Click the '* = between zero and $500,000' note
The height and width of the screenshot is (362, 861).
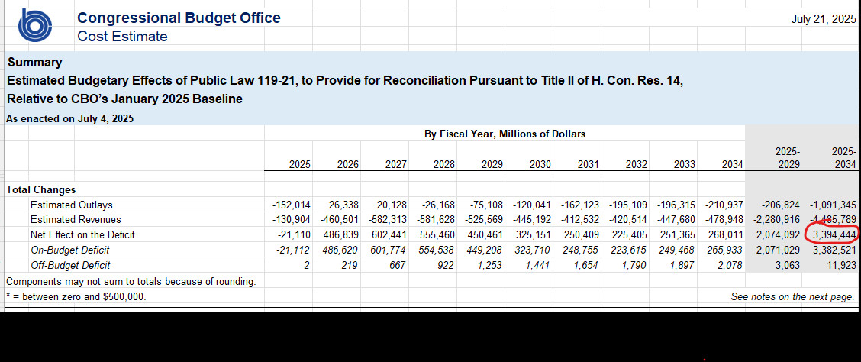tap(76, 296)
